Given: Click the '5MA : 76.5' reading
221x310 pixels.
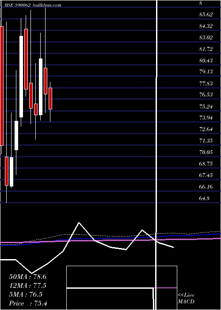Looking at the screenshot, I should click(x=26, y=294).
